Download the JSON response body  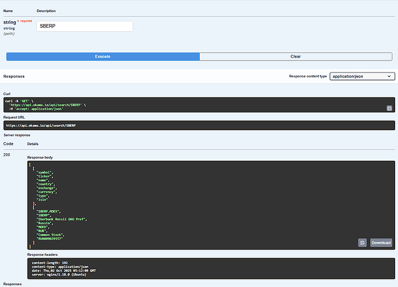click(381, 243)
